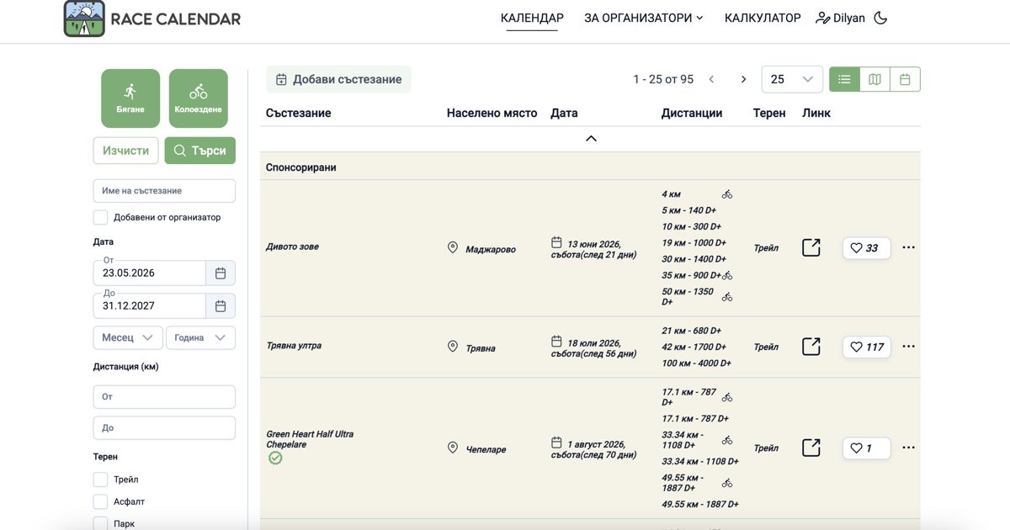Click location pin for Чепеларе
The image size is (1010, 530).
[x=453, y=448]
